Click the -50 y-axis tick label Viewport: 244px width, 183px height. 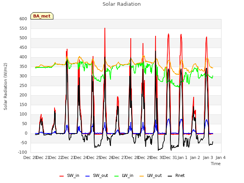point(23,143)
